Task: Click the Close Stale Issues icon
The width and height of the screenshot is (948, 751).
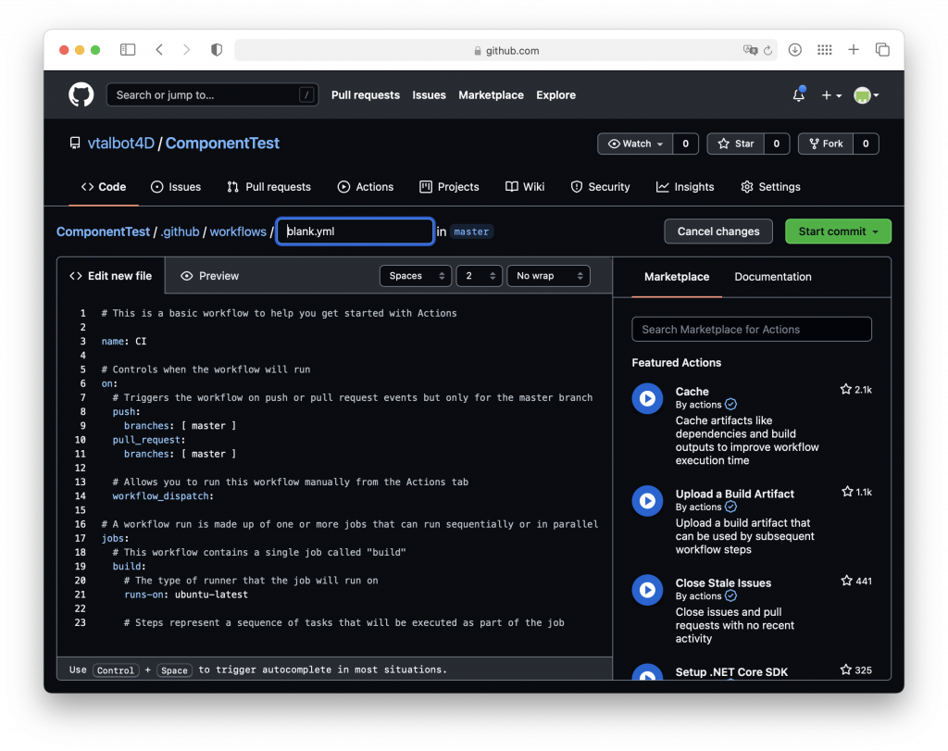Action: (x=647, y=590)
